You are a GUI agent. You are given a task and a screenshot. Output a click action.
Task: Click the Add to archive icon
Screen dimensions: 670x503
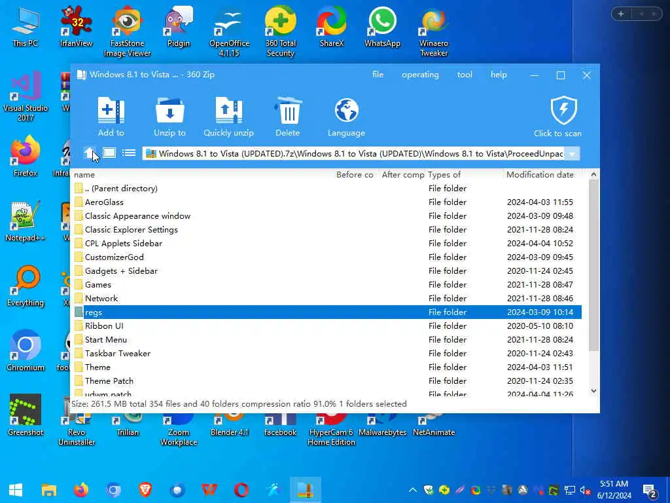point(111,111)
